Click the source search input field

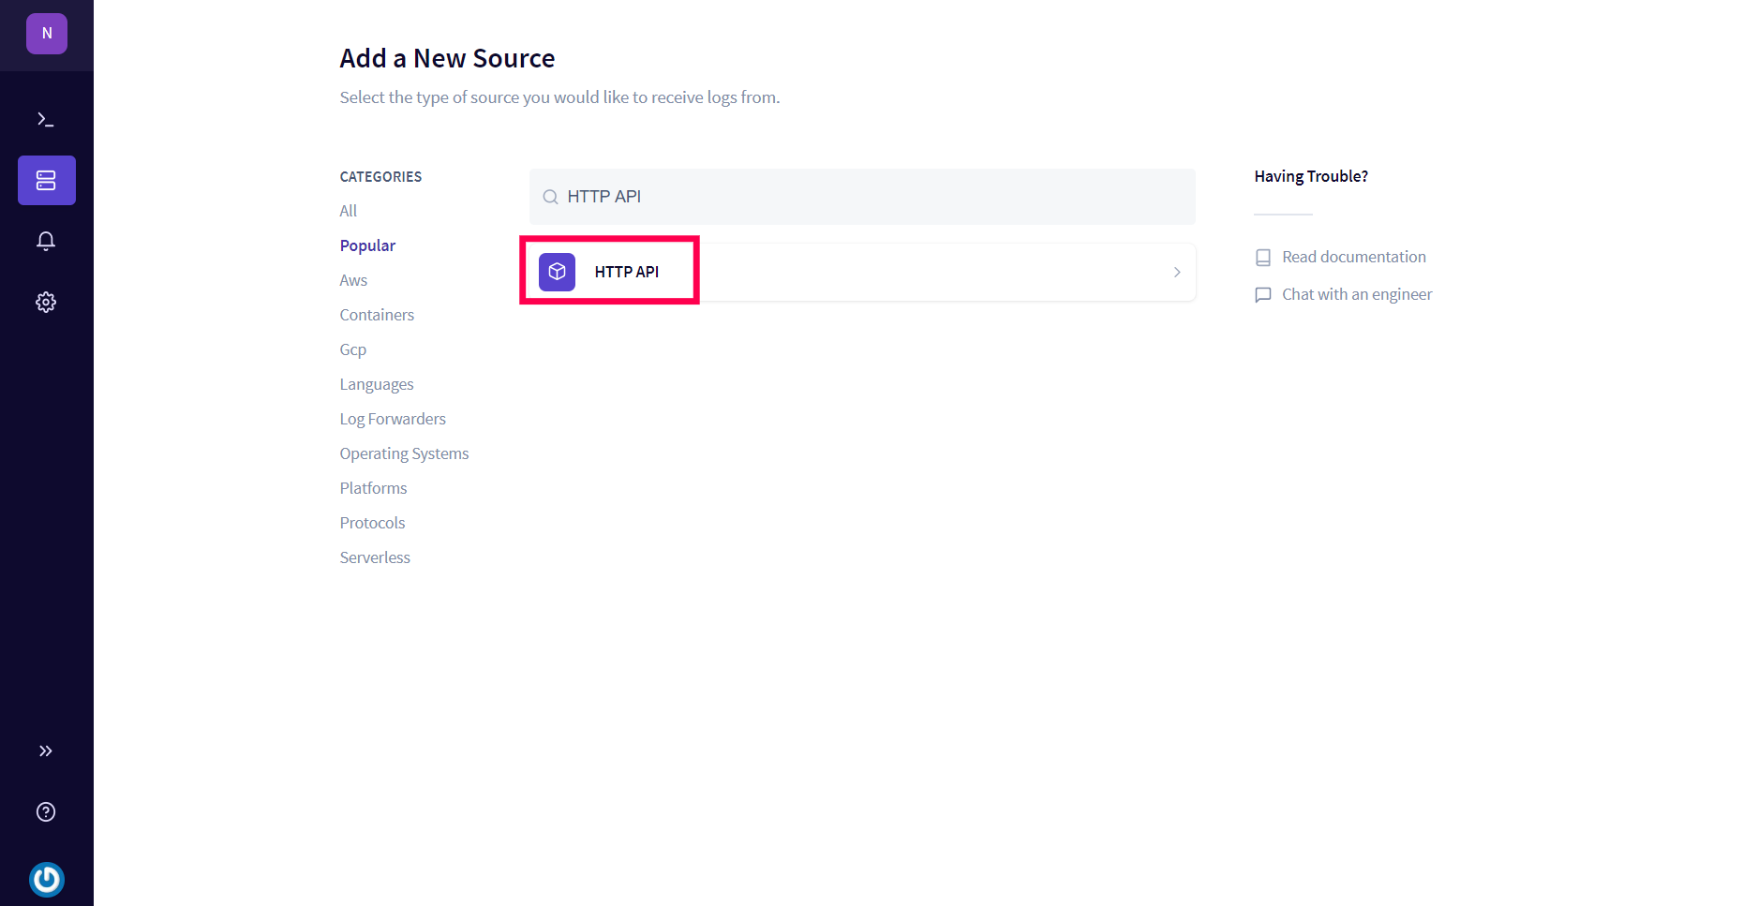click(x=862, y=197)
